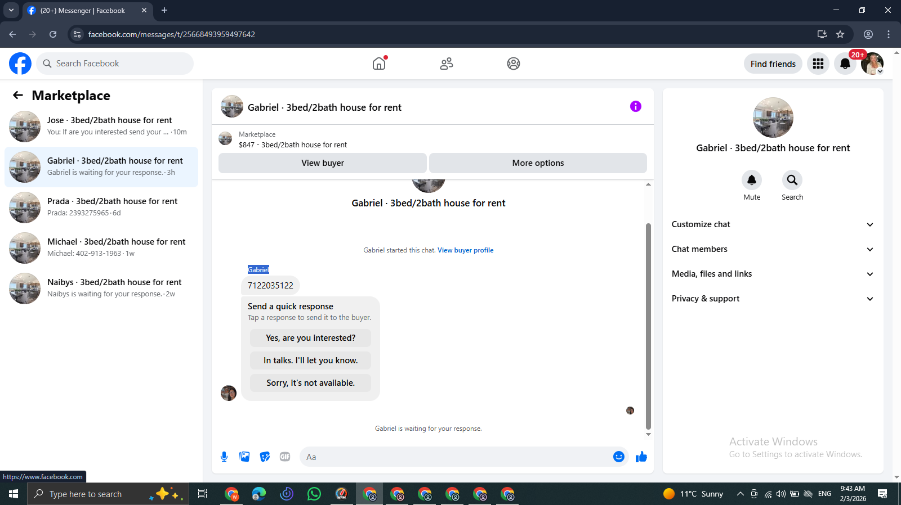Open the taskbar 'Type here to search' box
The image size is (901, 505).
pyautogui.click(x=108, y=494)
